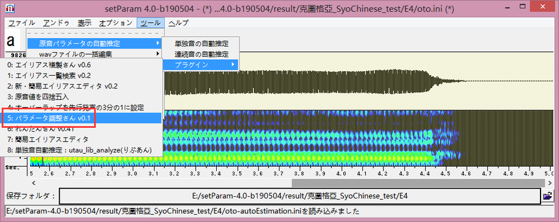The height and width of the screenshot is (222, 559).
Task: Select 単独音の自動推定
Action: [x=201, y=44]
